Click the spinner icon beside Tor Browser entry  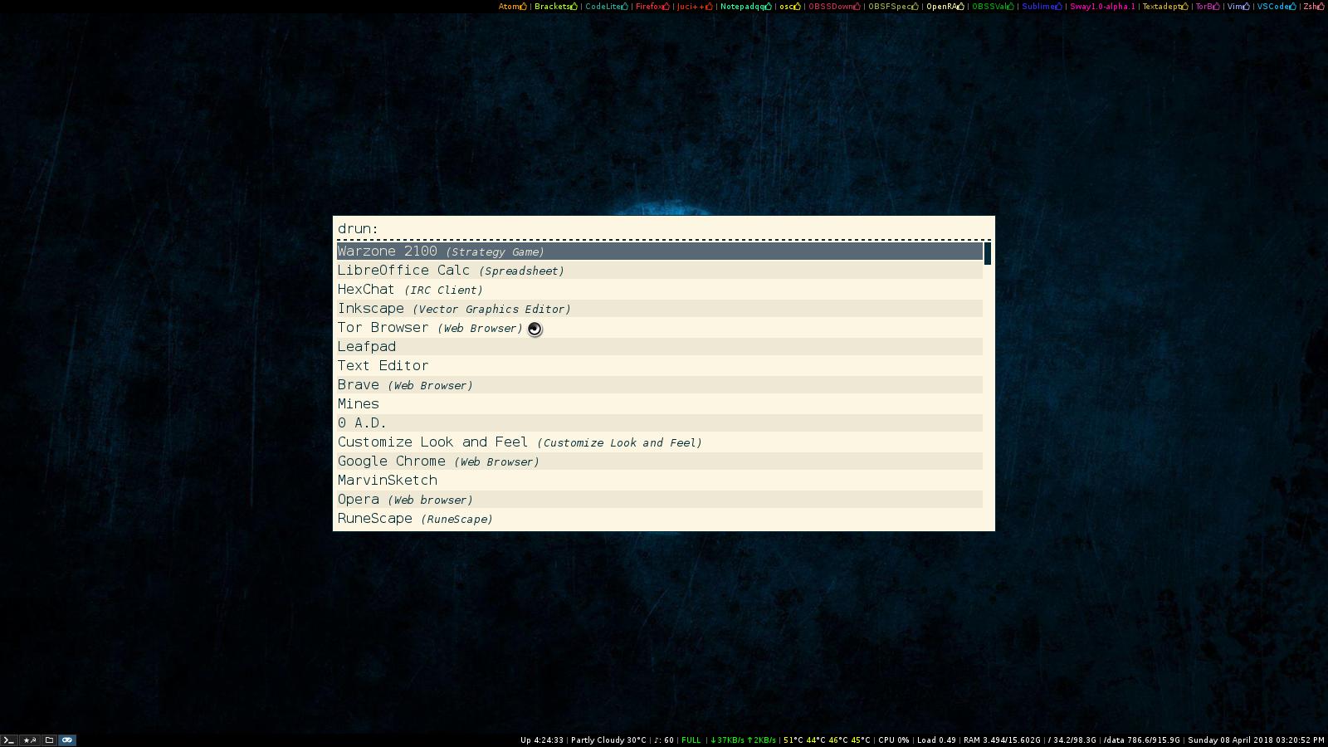pyautogui.click(x=534, y=329)
